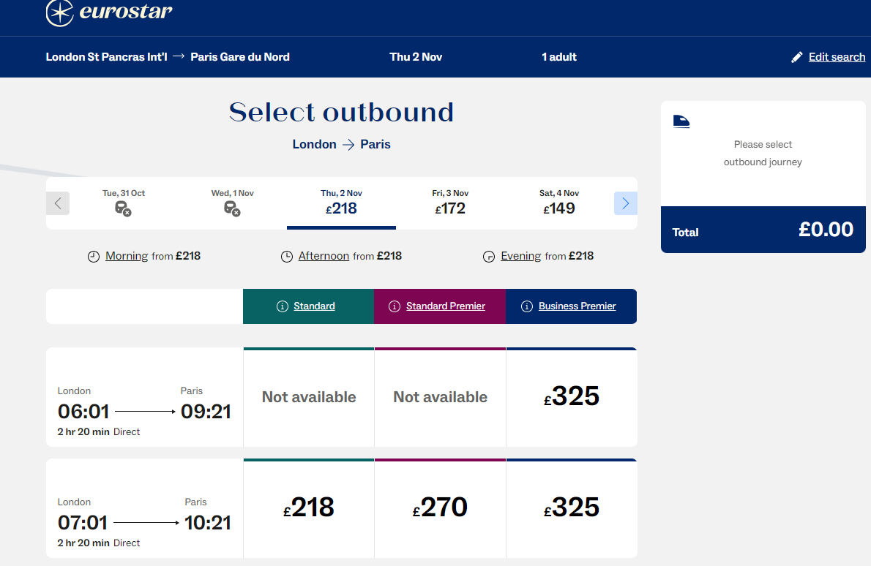Click the 10:21 Paris arrival time
The height and width of the screenshot is (566, 871).
pyautogui.click(x=208, y=523)
